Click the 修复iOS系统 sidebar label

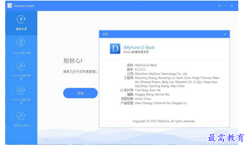point(21,125)
